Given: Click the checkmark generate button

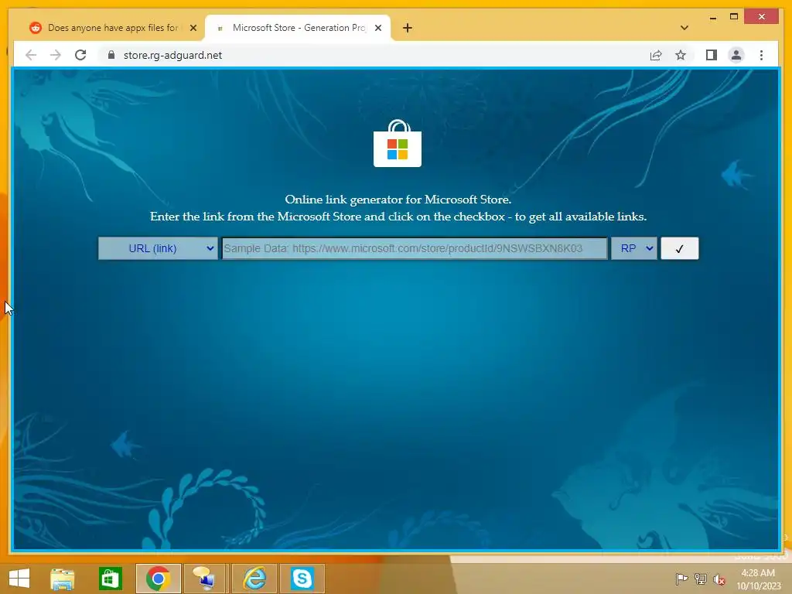Looking at the screenshot, I should tap(679, 248).
